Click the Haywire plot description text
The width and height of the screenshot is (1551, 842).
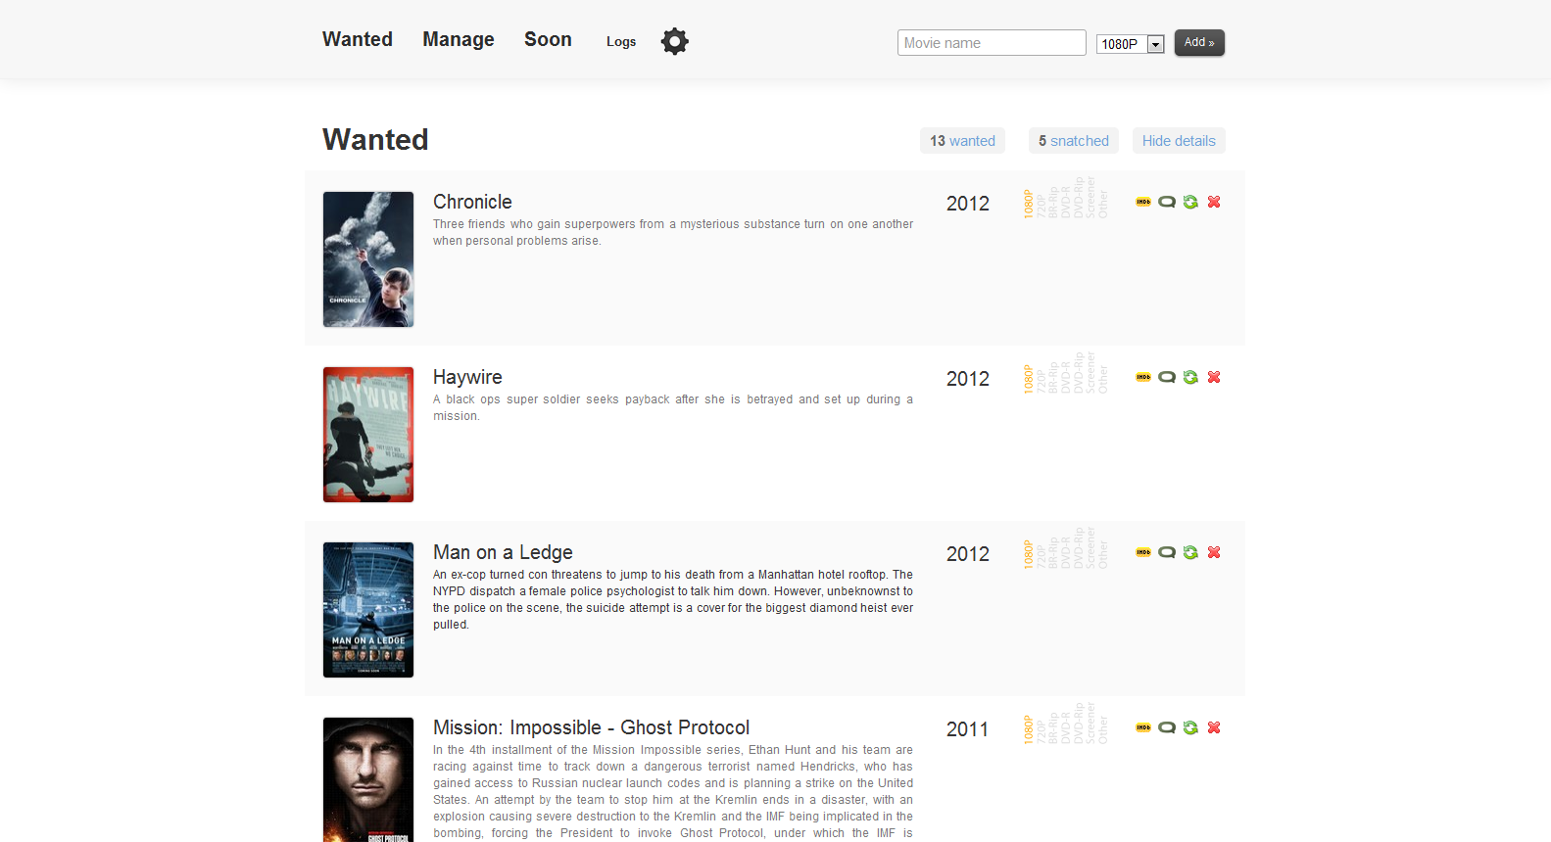[673, 407]
